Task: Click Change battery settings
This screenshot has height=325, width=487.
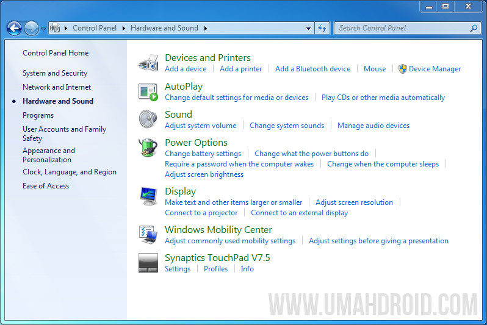Action: 203,154
